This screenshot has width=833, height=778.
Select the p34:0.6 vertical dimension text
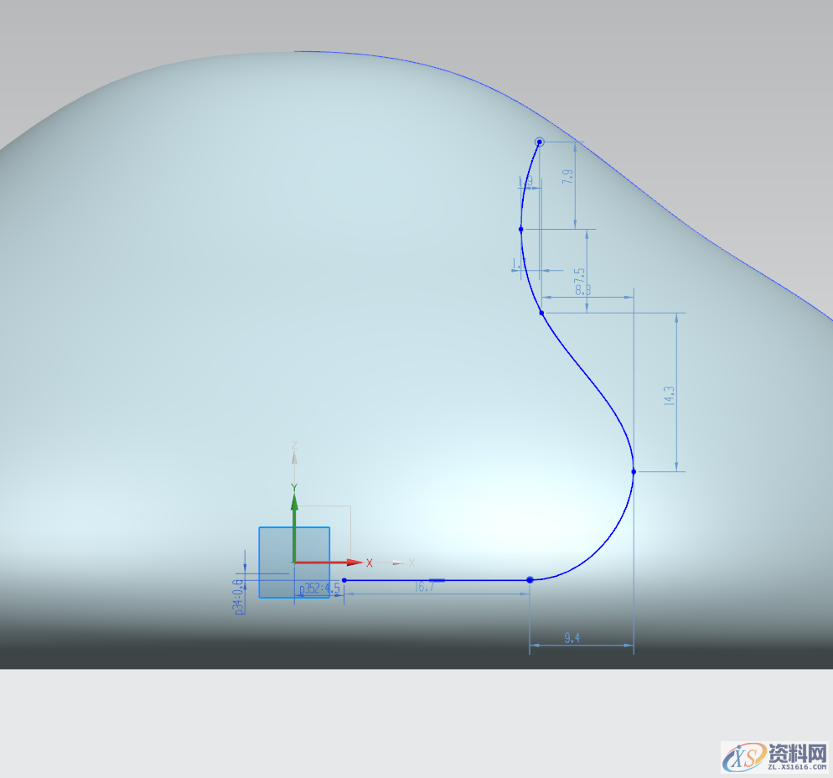point(239,597)
